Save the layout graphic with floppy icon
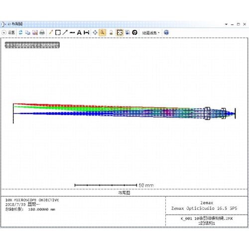Viewport: 249px width, 249px height. click(35, 32)
